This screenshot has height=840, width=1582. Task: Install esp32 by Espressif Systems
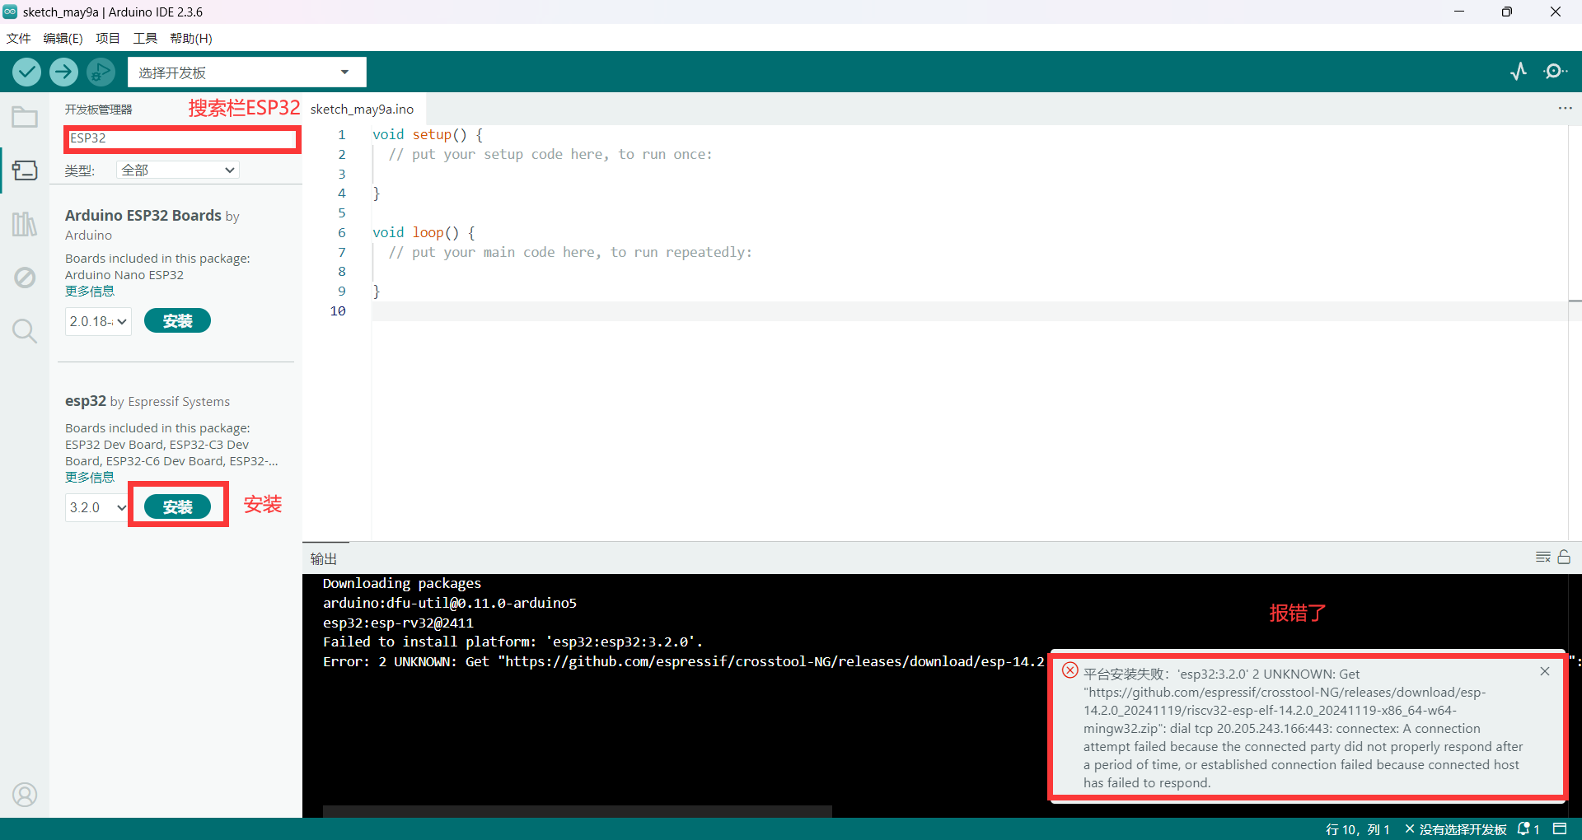(x=177, y=507)
